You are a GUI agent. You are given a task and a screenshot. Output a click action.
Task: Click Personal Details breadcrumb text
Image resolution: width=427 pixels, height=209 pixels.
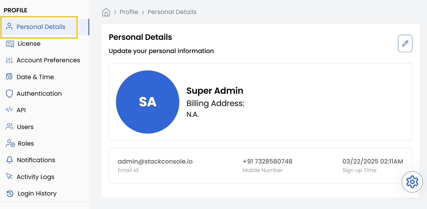pos(172,12)
